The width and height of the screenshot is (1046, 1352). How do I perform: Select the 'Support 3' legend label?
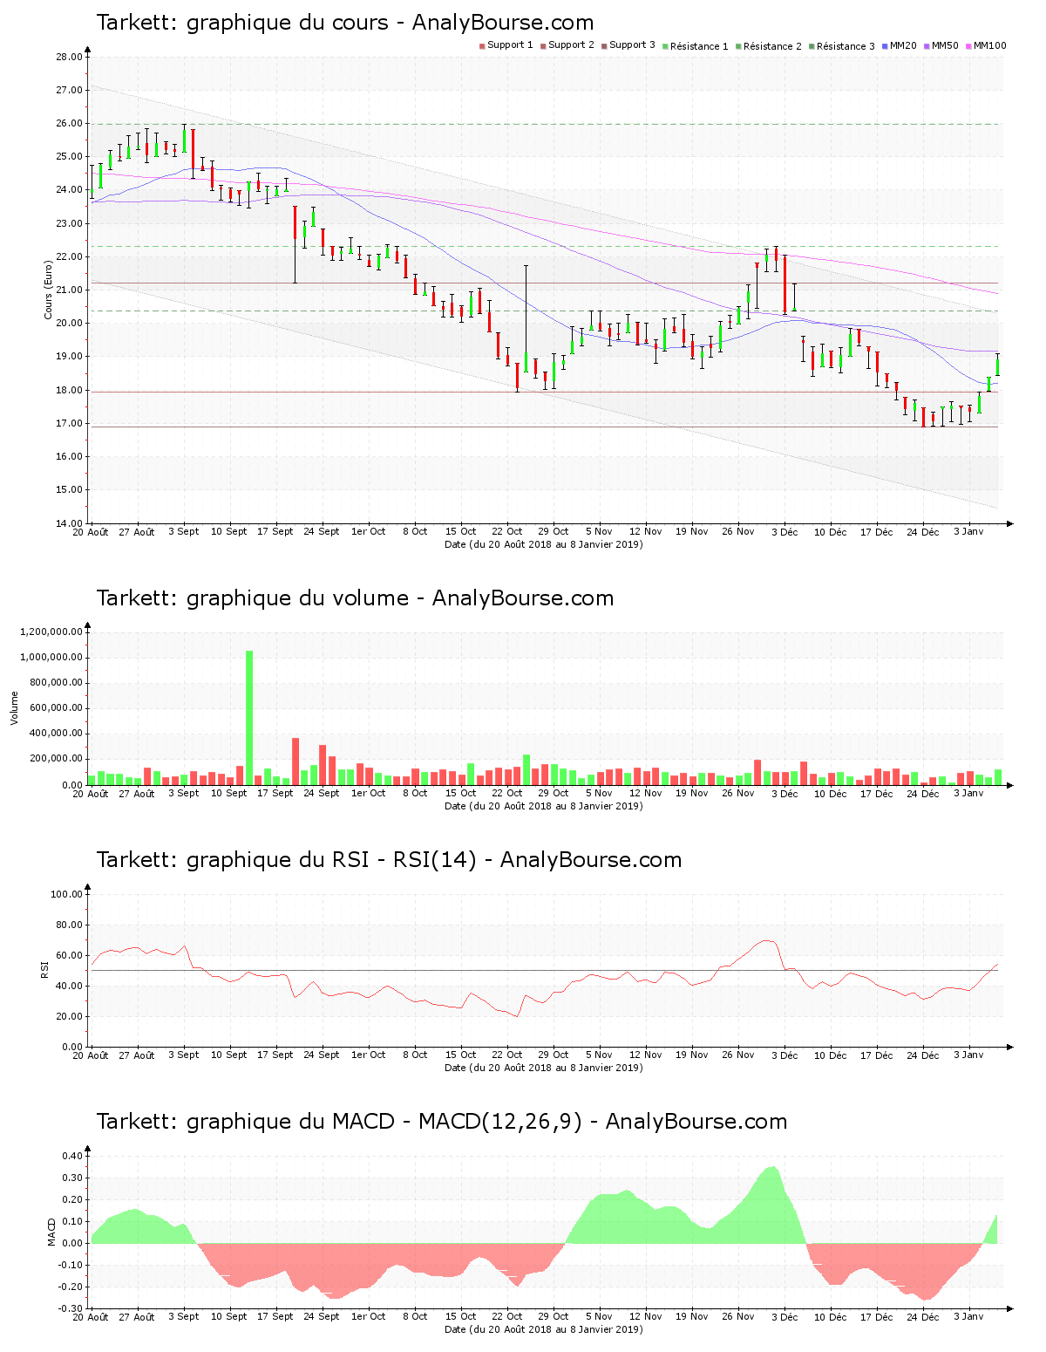click(632, 45)
